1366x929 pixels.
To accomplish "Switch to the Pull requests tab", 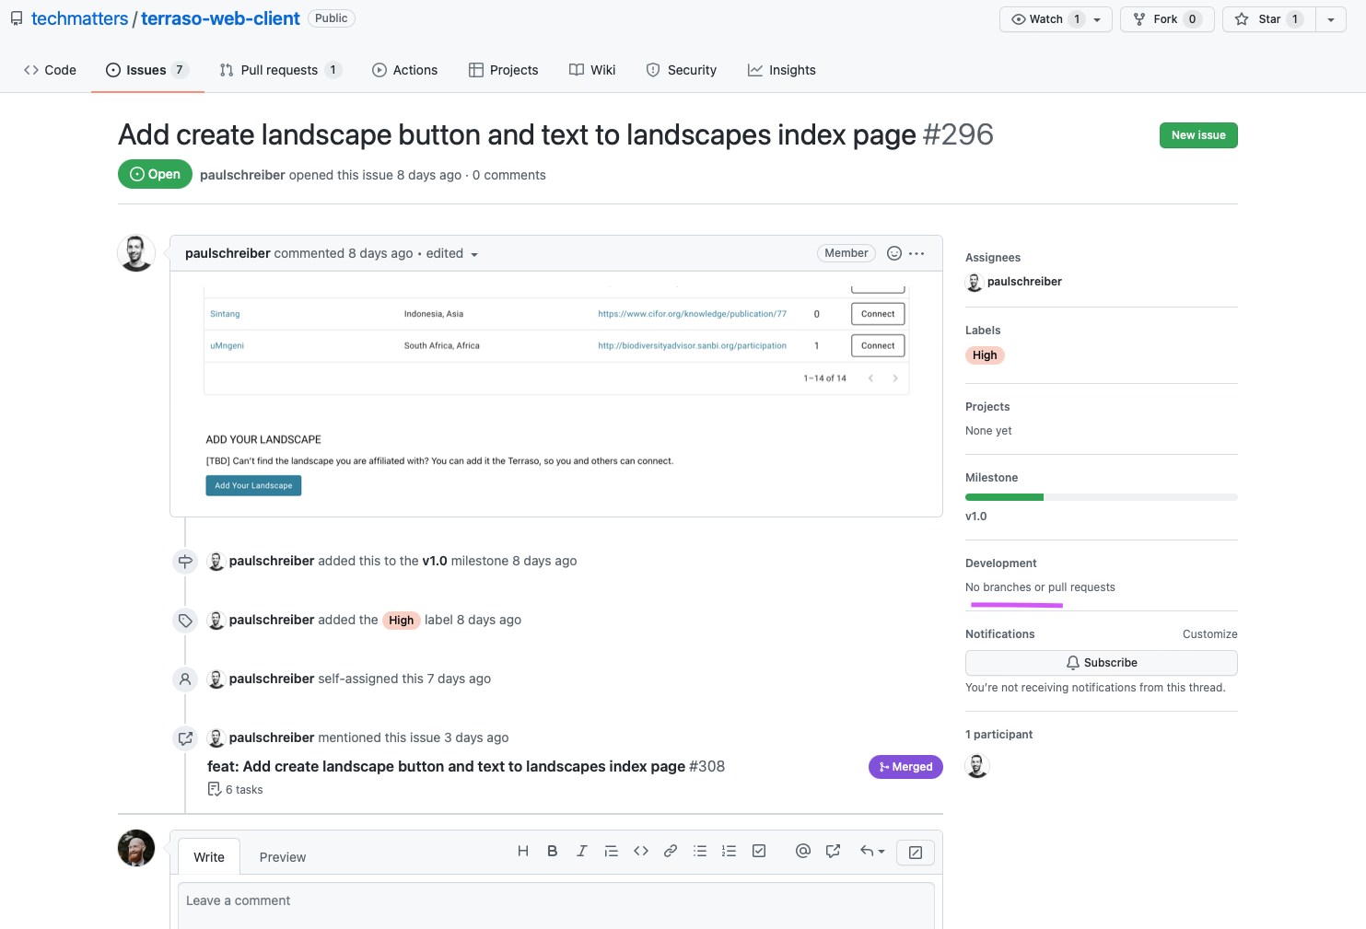I will [279, 70].
